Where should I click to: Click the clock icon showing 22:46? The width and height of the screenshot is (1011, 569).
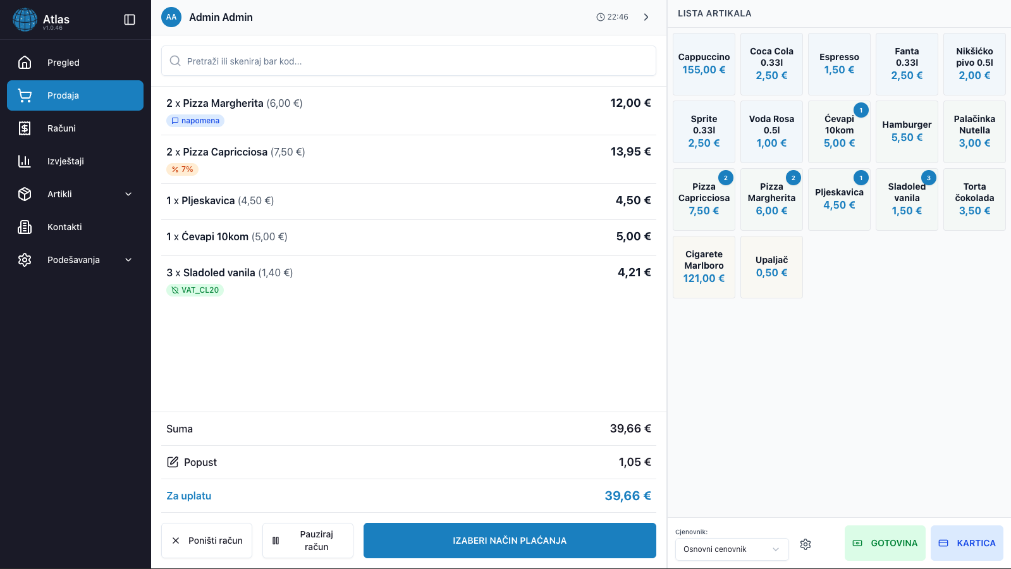pyautogui.click(x=601, y=17)
